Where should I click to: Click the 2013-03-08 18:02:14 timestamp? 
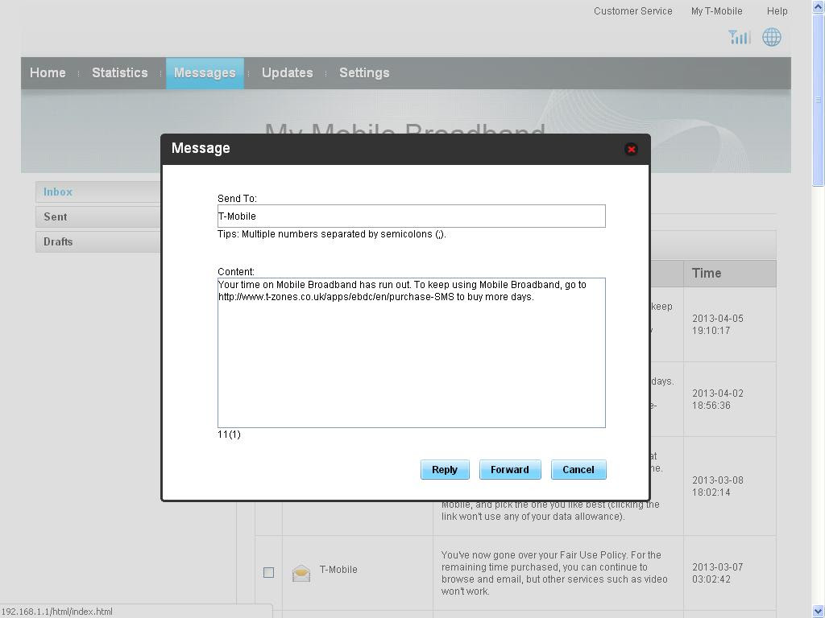(718, 486)
